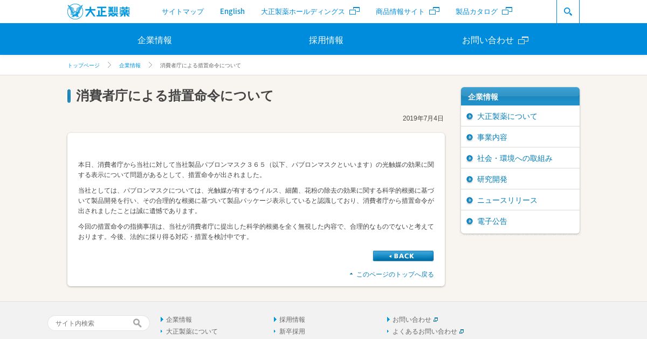Image resolution: width=647 pixels, height=339 pixels.
Task: Click bullet icon next to 研究開発
Action: click(470, 179)
